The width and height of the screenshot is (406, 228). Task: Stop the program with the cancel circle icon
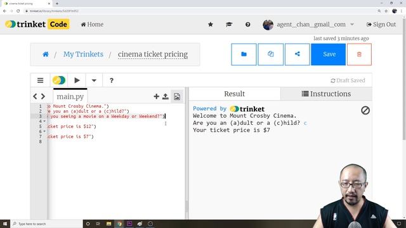(x=365, y=110)
